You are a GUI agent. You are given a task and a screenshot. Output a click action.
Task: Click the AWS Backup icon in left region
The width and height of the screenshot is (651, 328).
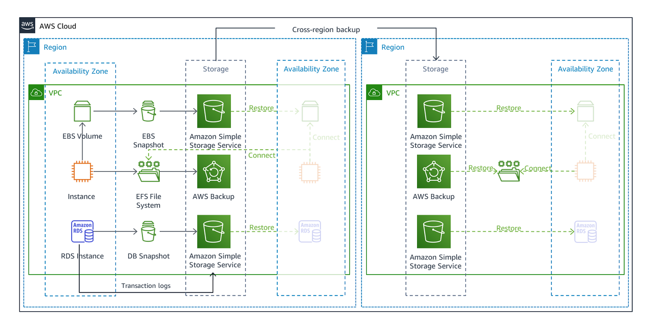coord(214,172)
